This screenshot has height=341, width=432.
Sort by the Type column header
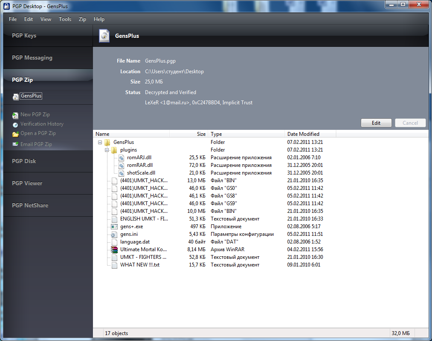click(246, 134)
